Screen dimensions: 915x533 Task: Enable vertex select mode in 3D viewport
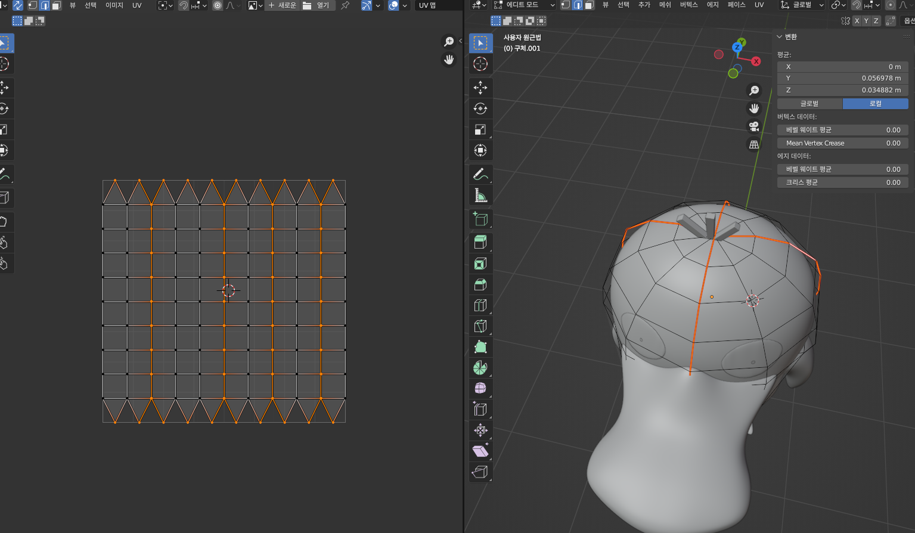coord(566,5)
